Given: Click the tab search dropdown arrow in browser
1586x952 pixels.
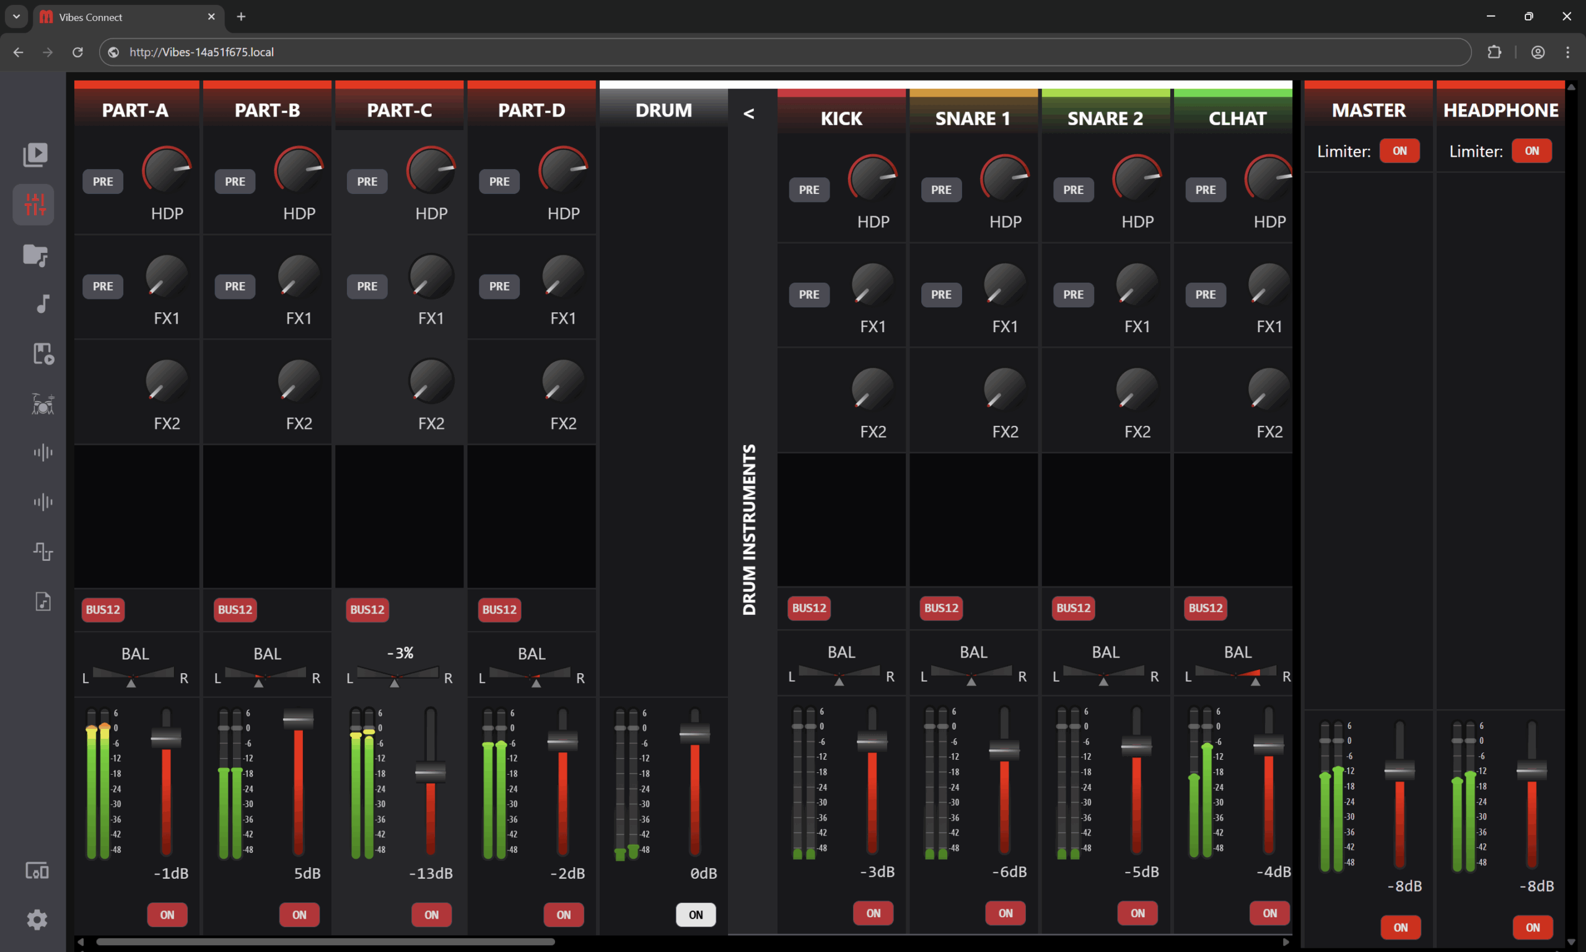Looking at the screenshot, I should click(16, 17).
